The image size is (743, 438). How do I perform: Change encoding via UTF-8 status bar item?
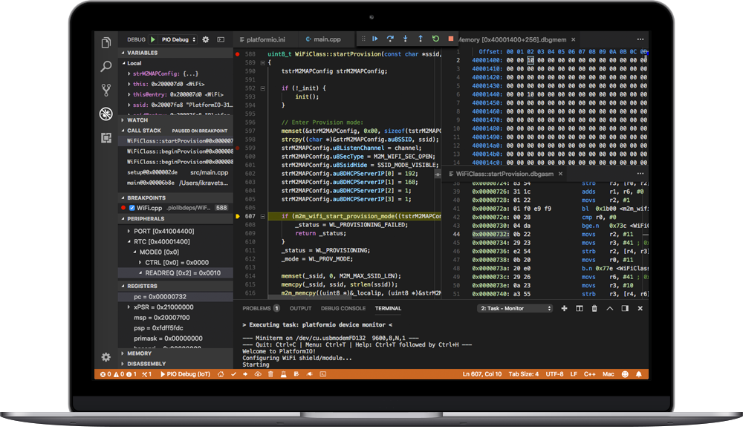click(553, 374)
